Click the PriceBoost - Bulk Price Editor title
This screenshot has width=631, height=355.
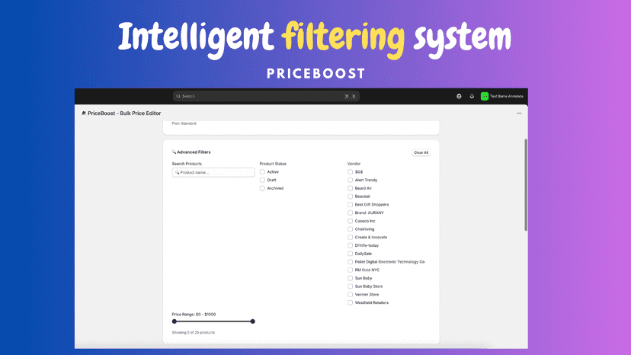[x=124, y=113]
